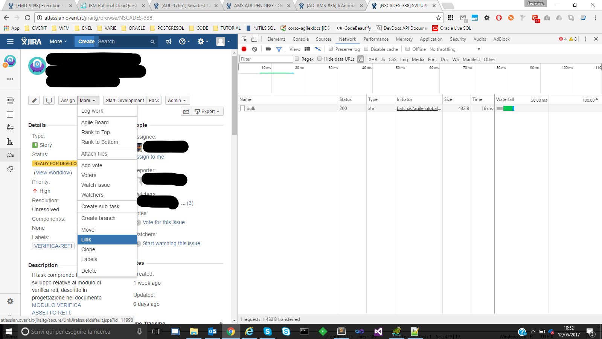602x339 pixels.
Task: Open the No throttling dropdown
Action: (x=455, y=49)
